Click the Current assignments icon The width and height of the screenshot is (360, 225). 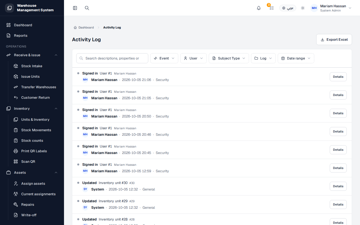[x=16, y=194]
